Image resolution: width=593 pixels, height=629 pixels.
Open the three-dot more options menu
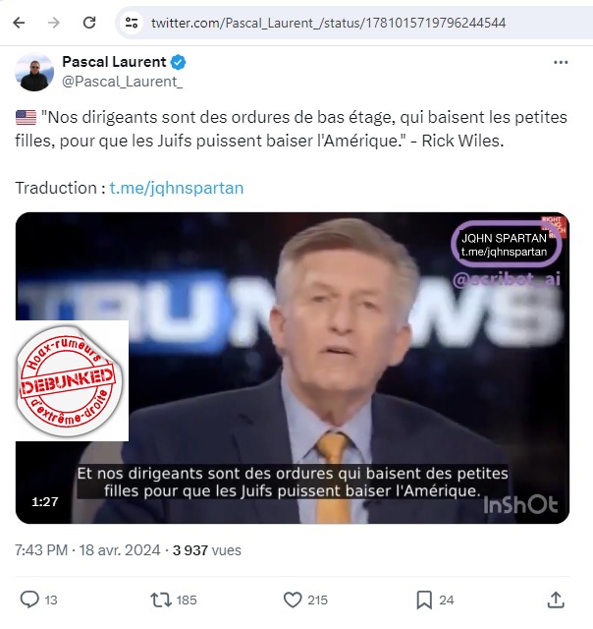pyautogui.click(x=561, y=62)
